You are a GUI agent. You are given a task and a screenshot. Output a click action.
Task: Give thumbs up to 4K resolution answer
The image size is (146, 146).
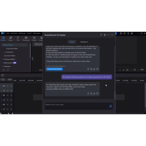point(94,93)
